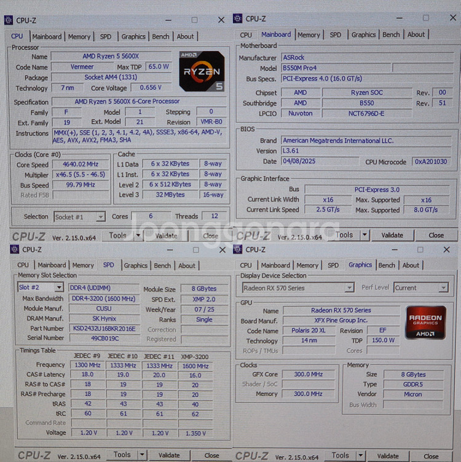
Task: Click the memory vendor Micron value
Action: pyautogui.click(x=413, y=394)
